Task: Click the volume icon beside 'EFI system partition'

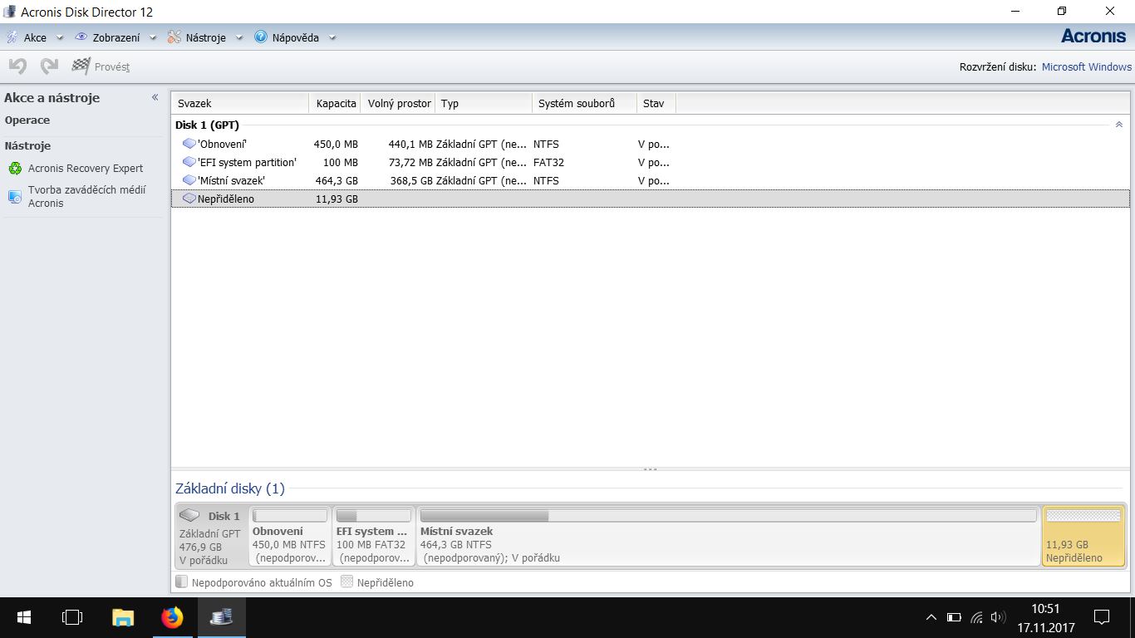Action: [189, 162]
